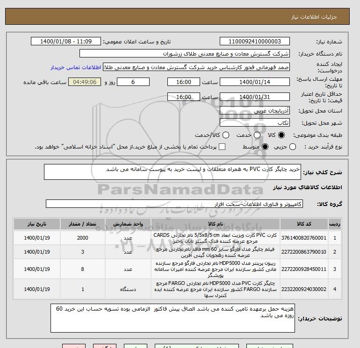Image resolution: width=360 pixels, height=348 pixels.
Task: Click the request creator field صمد قهرمانی
Action: (196, 67)
